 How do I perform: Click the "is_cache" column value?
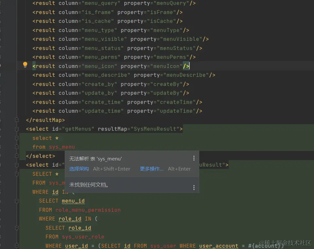98,21
